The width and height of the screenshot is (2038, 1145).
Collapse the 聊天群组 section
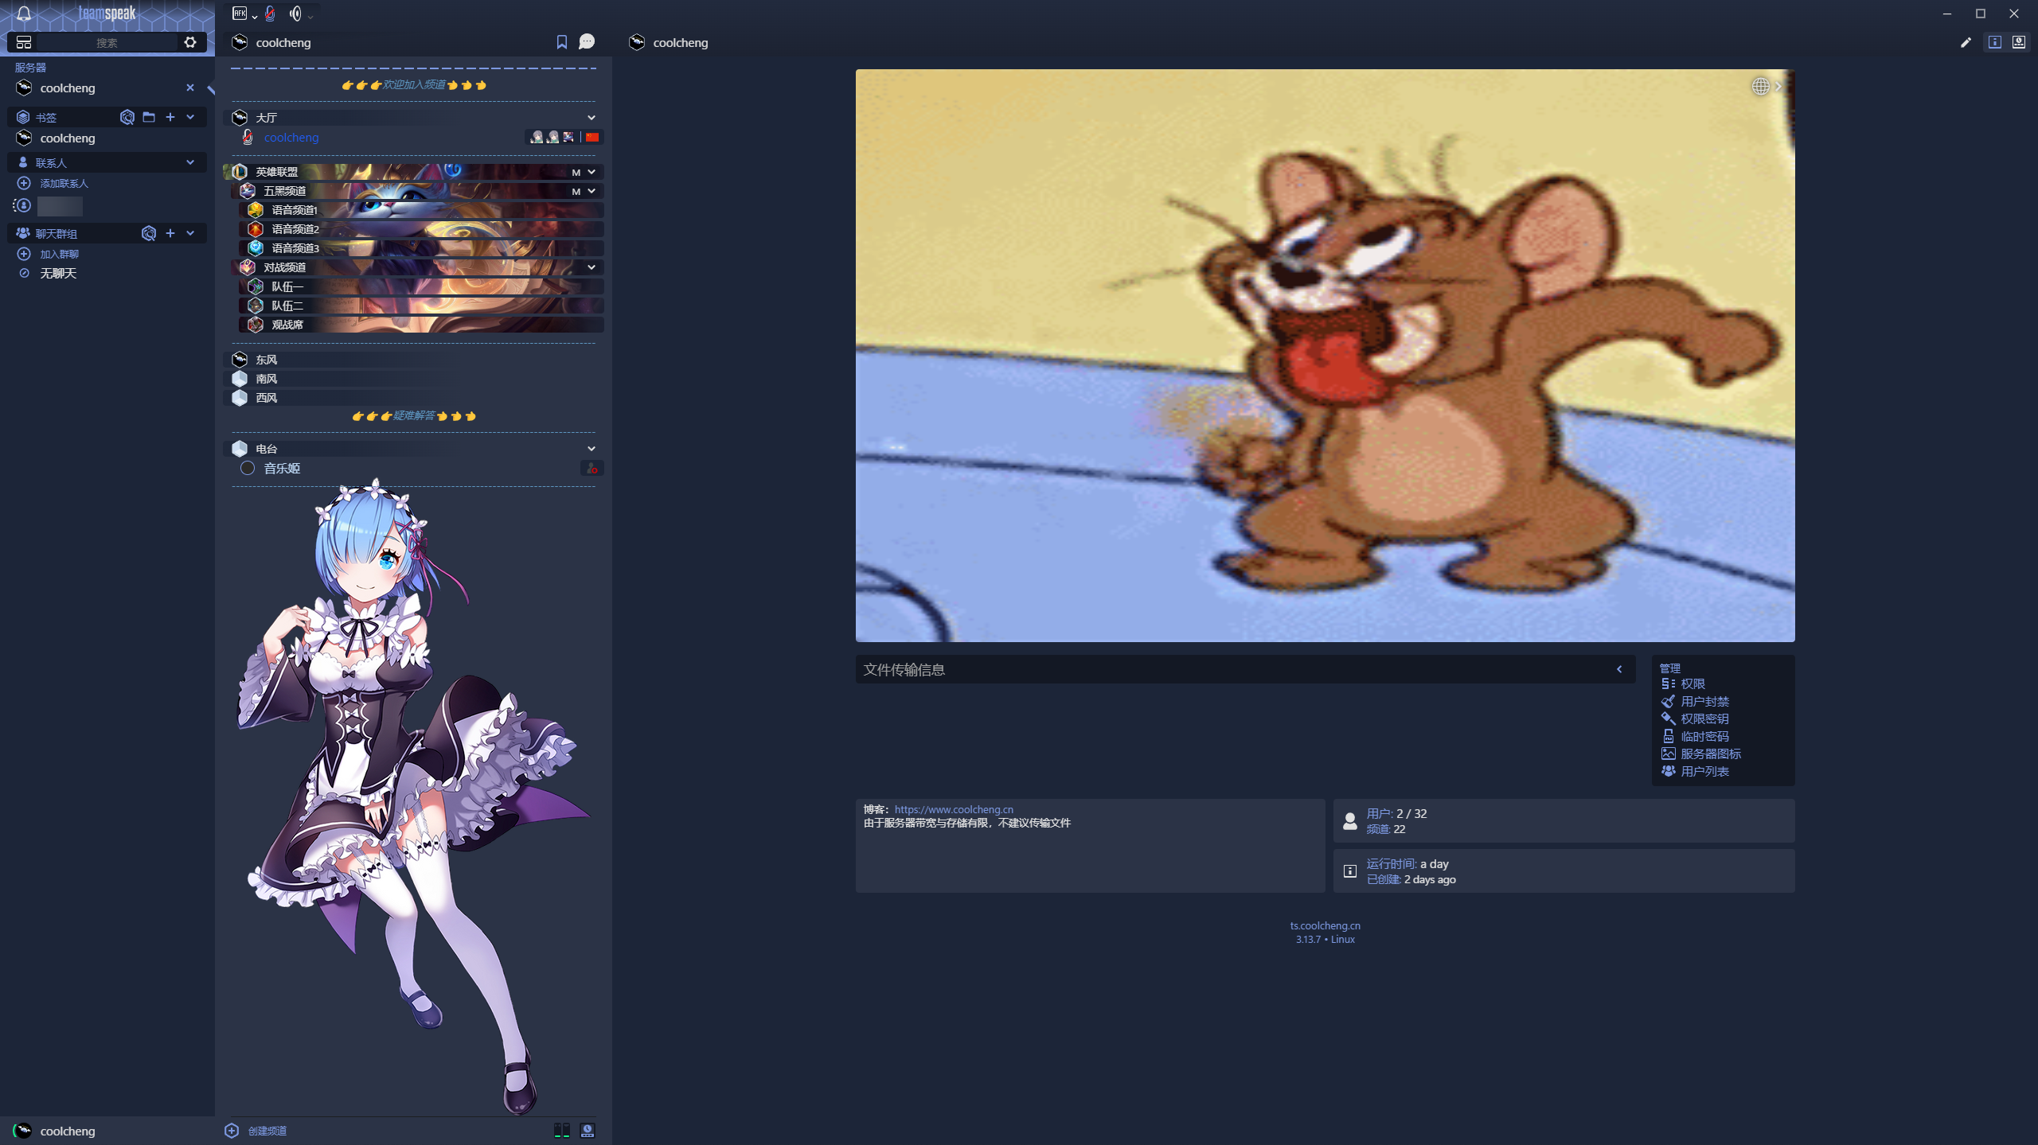(x=190, y=233)
